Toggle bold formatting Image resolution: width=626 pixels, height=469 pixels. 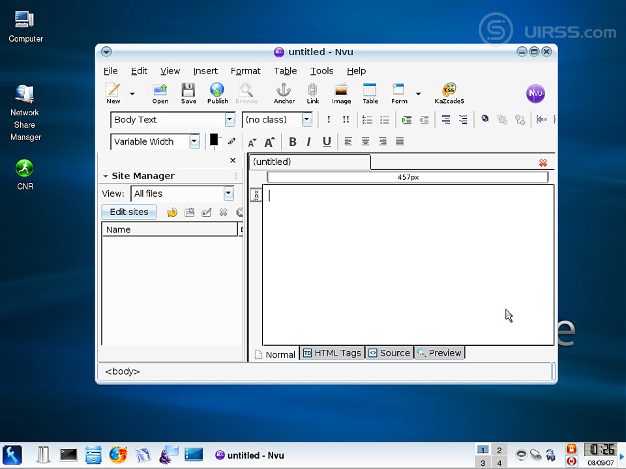pos(292,142)
